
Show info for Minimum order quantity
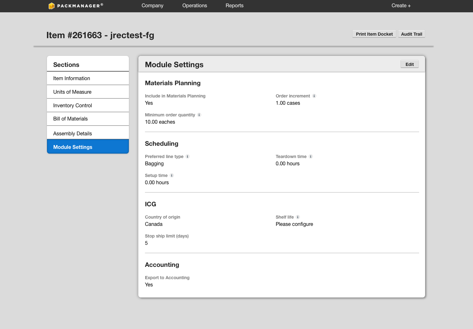pyautogui.click(x=199, y=115)
